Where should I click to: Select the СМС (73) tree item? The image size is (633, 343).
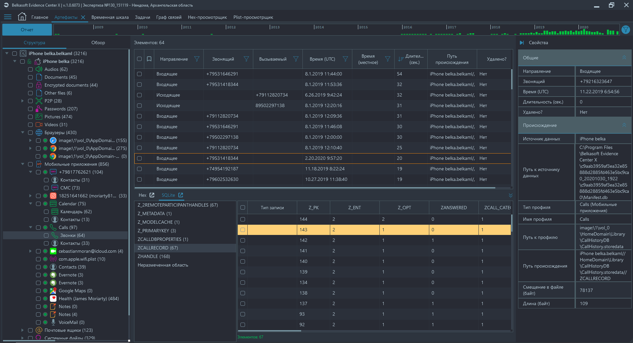pyautogui.click(x=70, y=188)
